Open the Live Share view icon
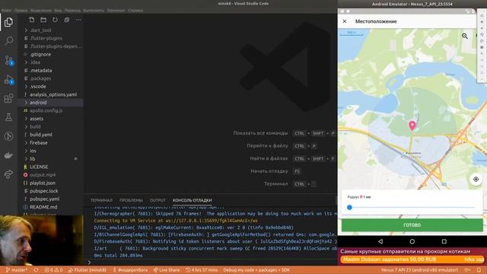Image resolution: width=487 pixels, height=274 pixels. 8,174
